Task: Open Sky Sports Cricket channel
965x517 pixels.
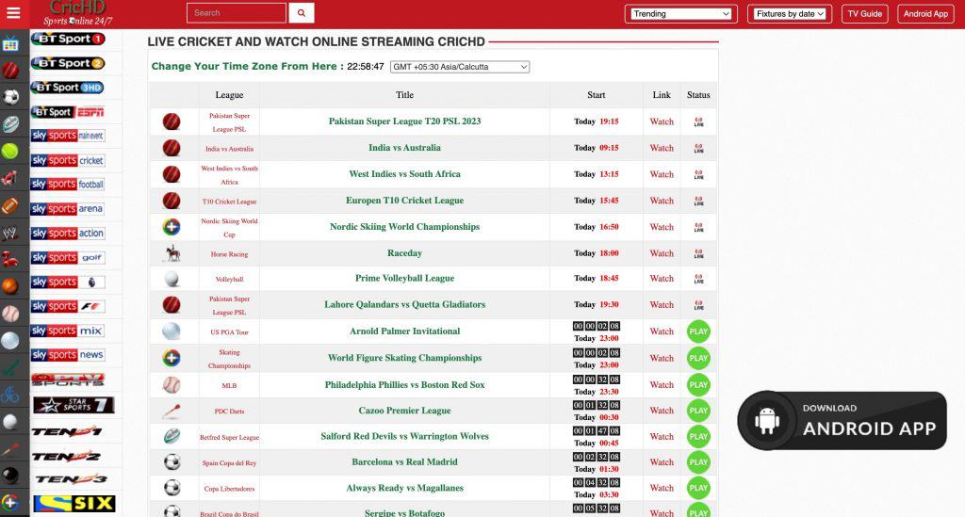Action: [68, 160]
